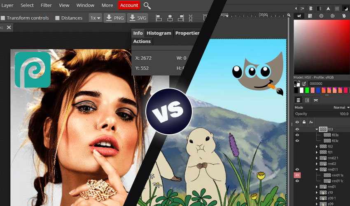The image size is (350, 206).
Task: Hide the f03 layer group
Action: pos(297,129)
